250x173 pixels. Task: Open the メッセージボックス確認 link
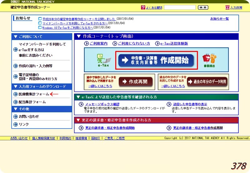102,104
